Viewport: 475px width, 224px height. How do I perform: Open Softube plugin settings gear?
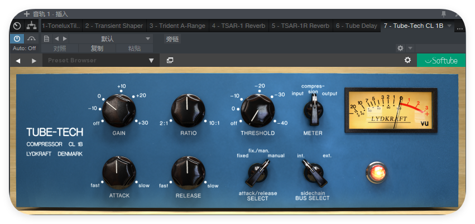pos(408,60)
